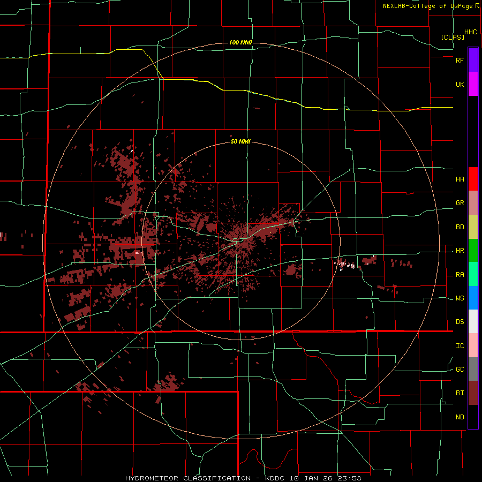Click the 100 NMI range ring label
Screen dimensions: 482x482
point(240,42)
